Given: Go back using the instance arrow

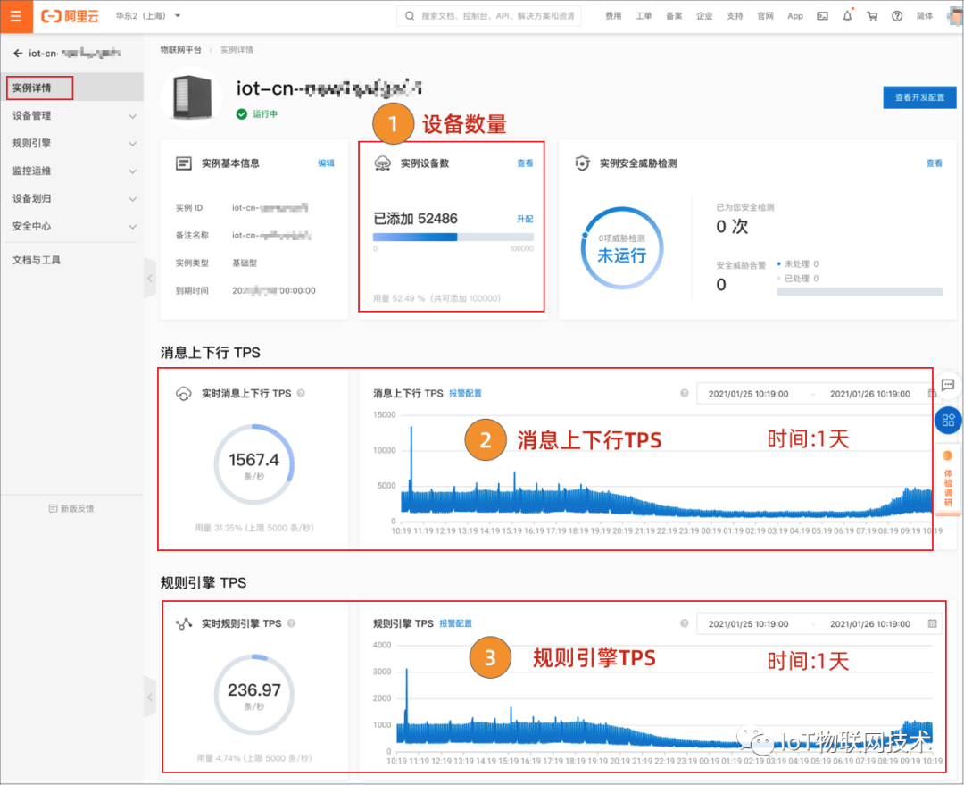Looking at the screenshot, I should (18, 54).
